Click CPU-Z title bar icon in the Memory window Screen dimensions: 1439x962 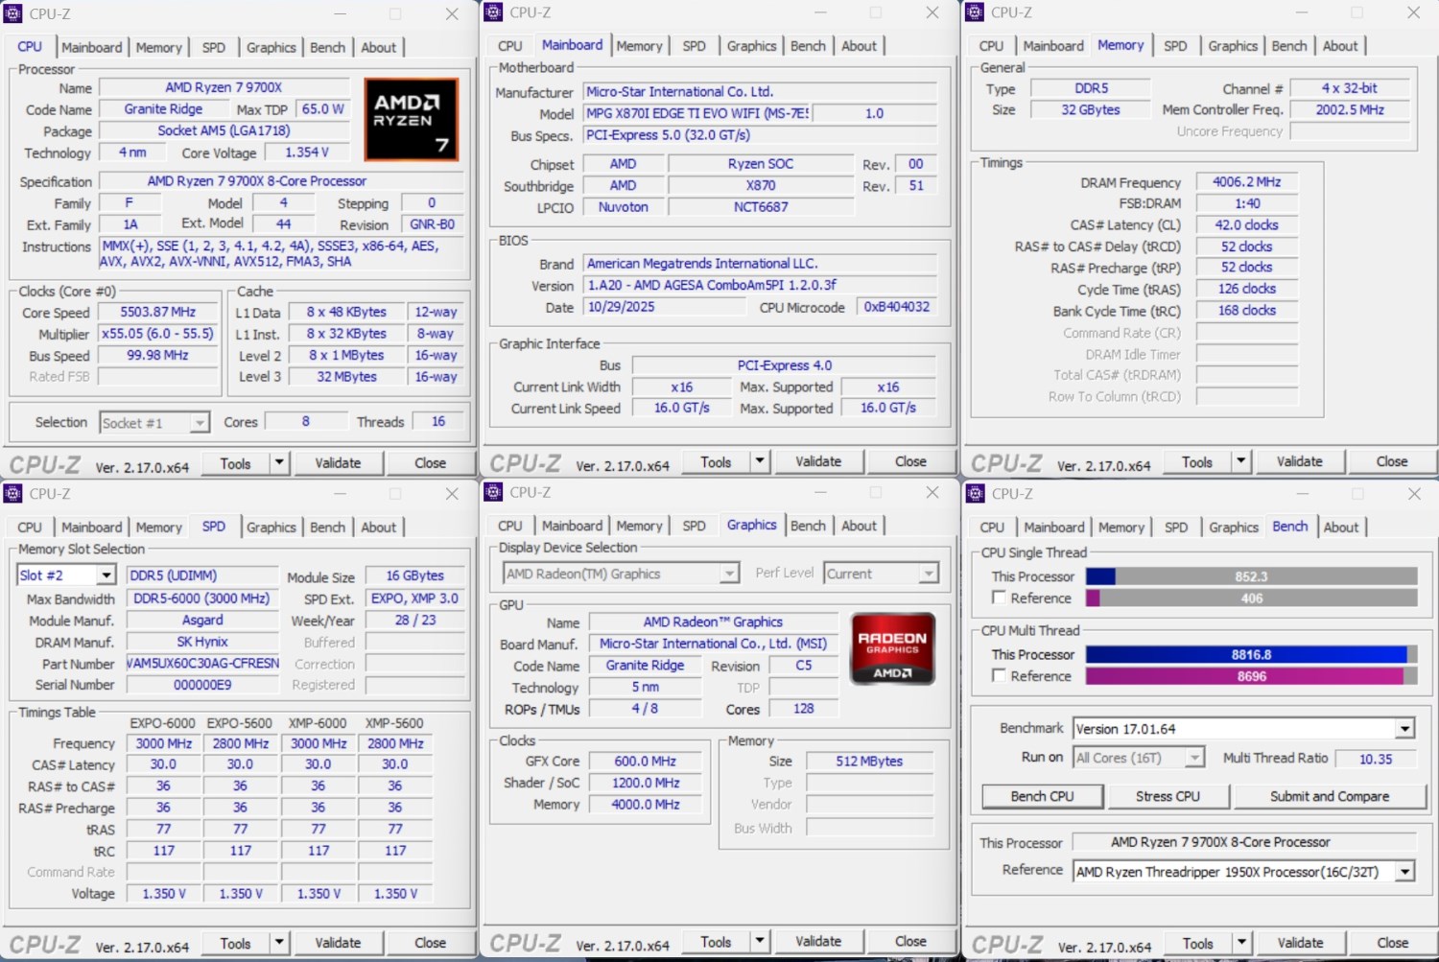point(975,12)
